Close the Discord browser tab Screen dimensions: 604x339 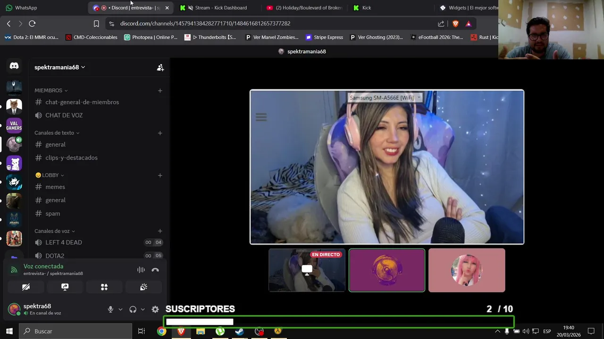tap(167, 8)
